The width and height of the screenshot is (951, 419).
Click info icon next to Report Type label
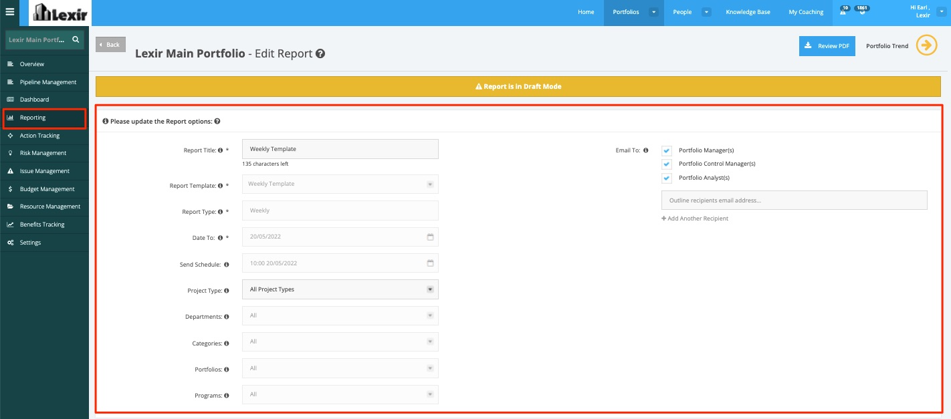pyautogui.click(x=221, y=212)
